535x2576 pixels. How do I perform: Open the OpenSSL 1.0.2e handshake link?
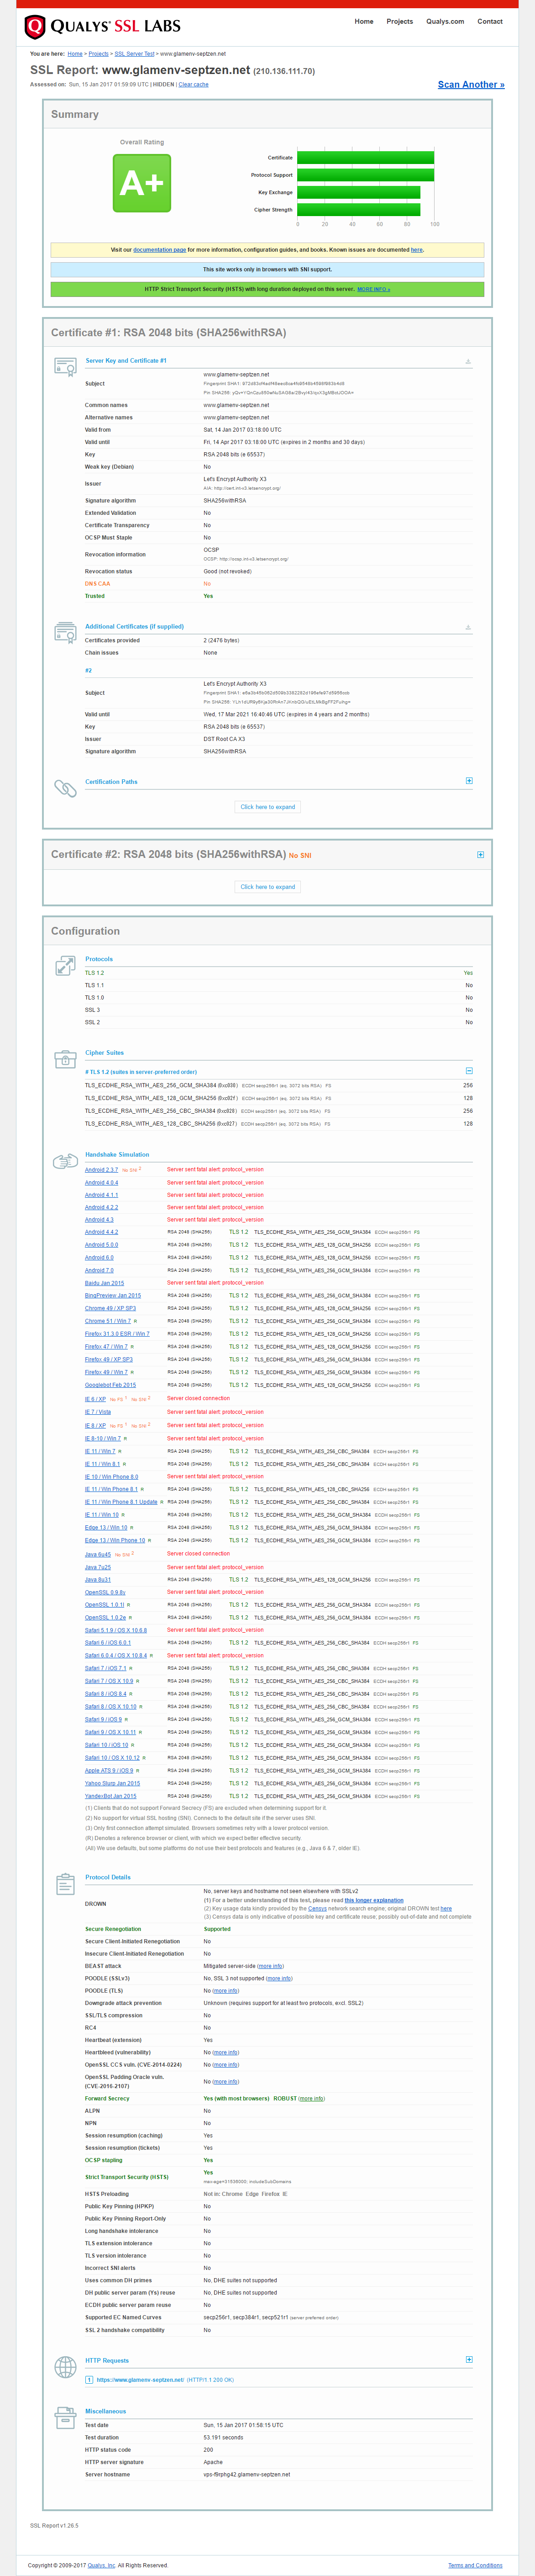106,1618
